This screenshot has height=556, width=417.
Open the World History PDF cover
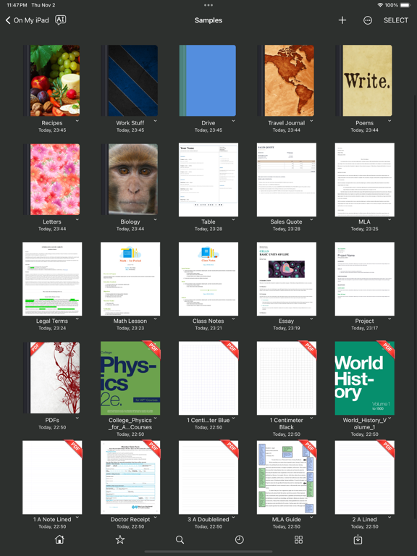click(365, 378)
